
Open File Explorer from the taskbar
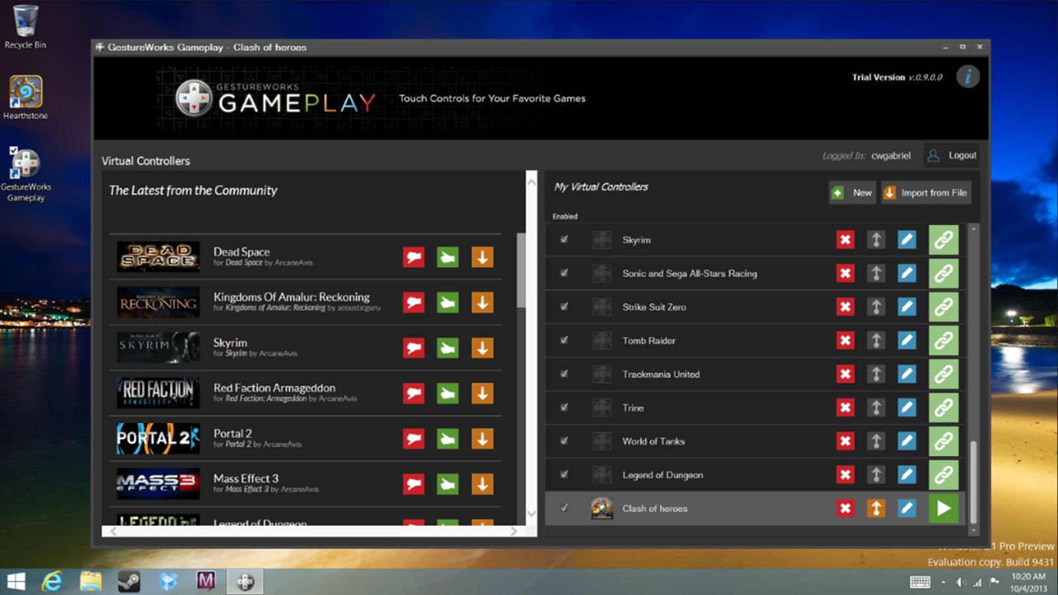[91, 582]
